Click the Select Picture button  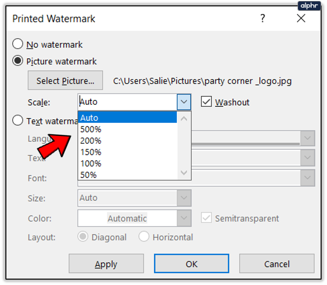pos(65,81)
